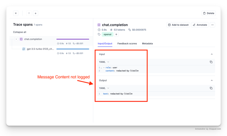Collapse the Output section chevron
The width and height of the screenshot is (227, 136).
pyautogui.click(x=212, y=81)
